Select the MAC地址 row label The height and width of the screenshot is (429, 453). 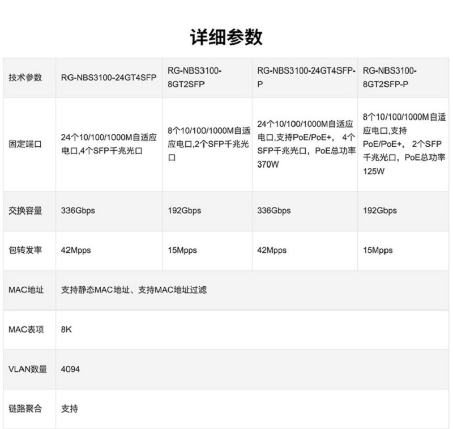(25, 290)
